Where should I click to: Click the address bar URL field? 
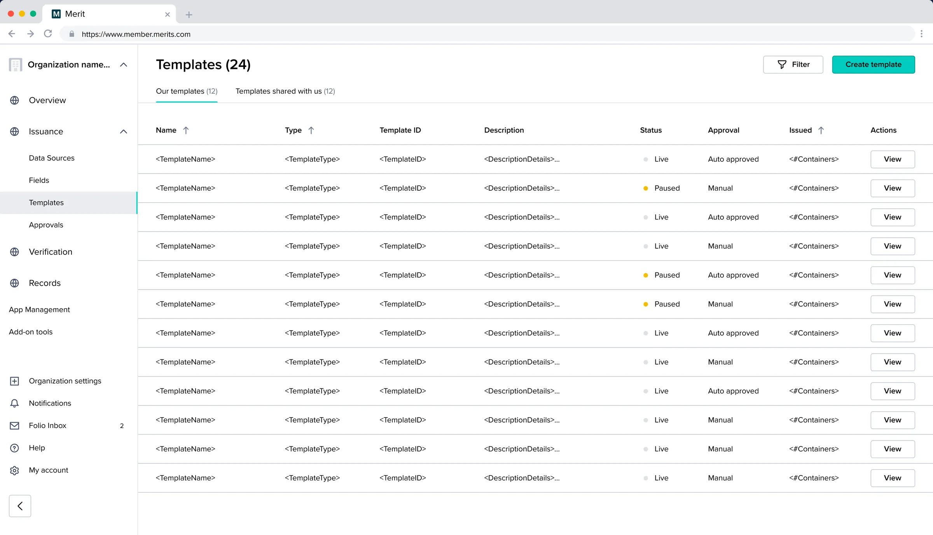[487, 34]
